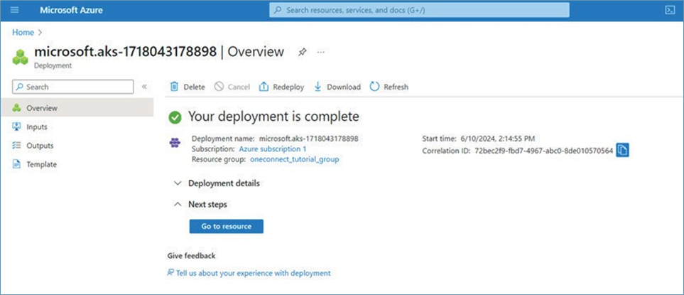Open Template in the sidebar
The height and width of the screenshot is (295, 684).
point(41,164)
